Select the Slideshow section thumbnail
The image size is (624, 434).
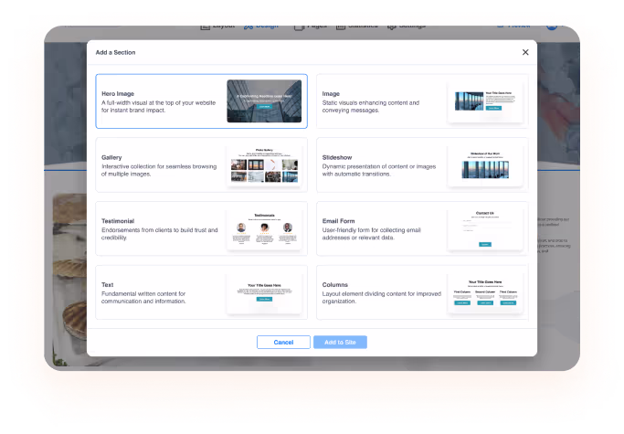pyautogui.click(x=485, y=164)
